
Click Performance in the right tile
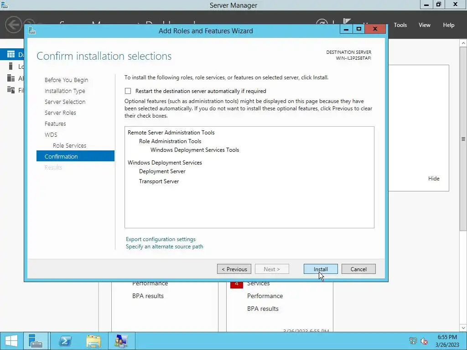pyautogui.click(x=265, y=296)
